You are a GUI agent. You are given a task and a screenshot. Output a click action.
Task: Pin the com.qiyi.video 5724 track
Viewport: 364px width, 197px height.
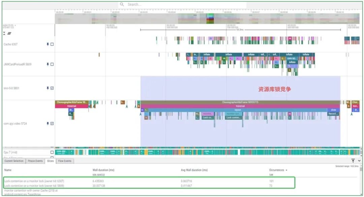point(48,124)
